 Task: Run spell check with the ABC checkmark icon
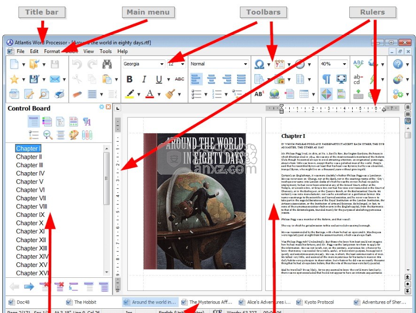point(358,64)
